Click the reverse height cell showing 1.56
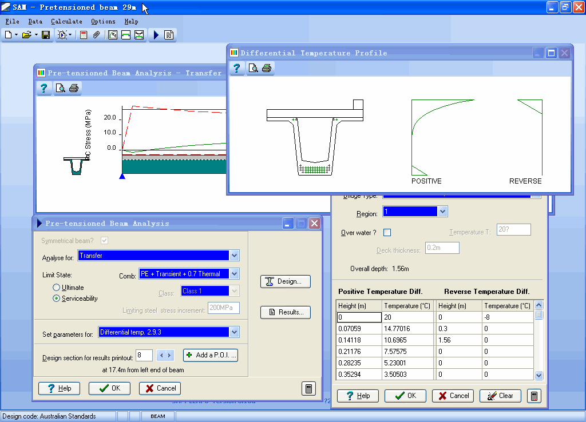Image resolution: width=586 pixels, height=422 pixels. click(x=460, y=340)
